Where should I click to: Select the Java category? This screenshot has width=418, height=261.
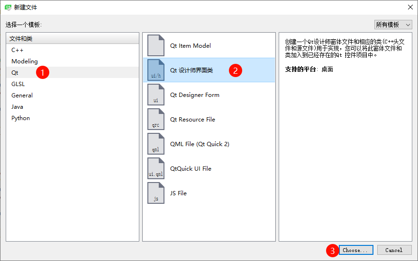tap(72, 107)
